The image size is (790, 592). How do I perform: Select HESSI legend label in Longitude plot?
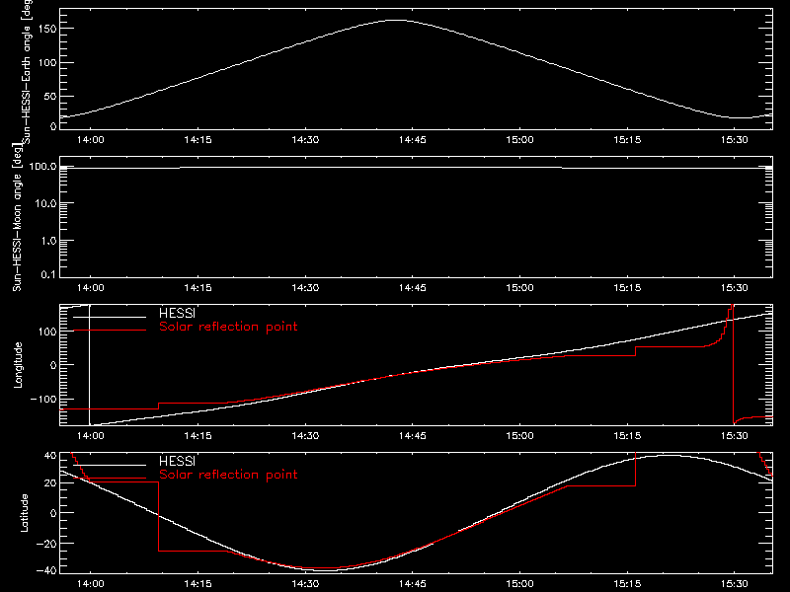click(177, 313)
